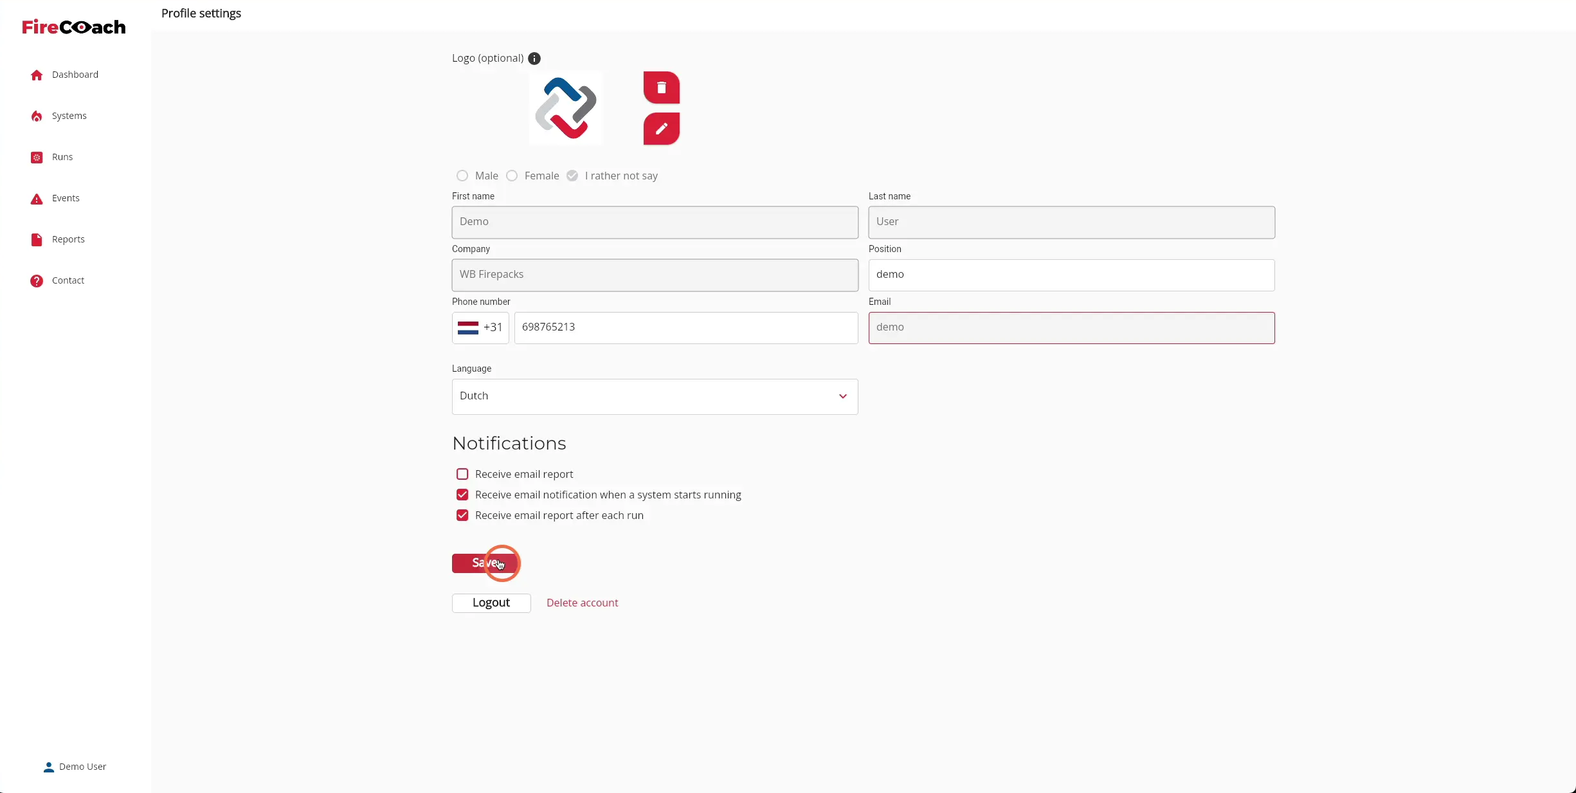Select the I rather not say option

pyautogui.click(x=572, y=176)
